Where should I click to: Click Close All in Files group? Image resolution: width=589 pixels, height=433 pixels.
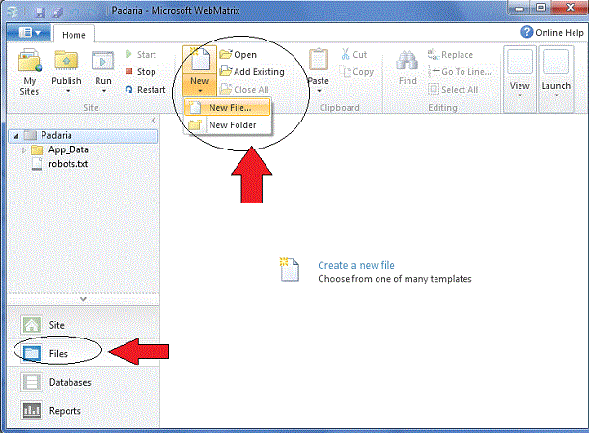pyautogui.click(x=244, y=90)
